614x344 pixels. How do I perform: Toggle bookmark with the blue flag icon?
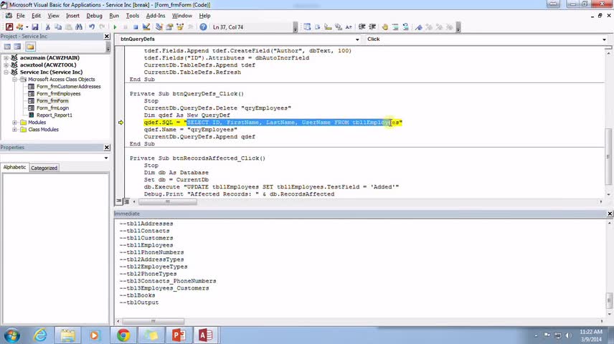pyautogui.click(x=419, y=27)
